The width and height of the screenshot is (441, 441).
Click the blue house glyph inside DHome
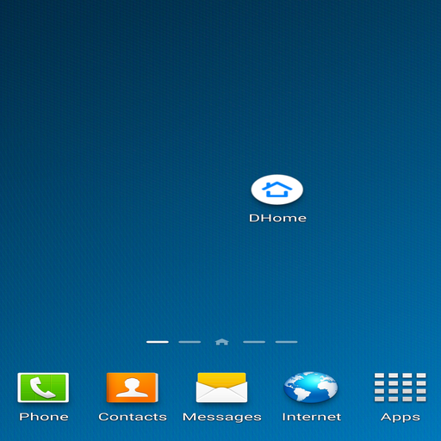[x=277, y=189]
